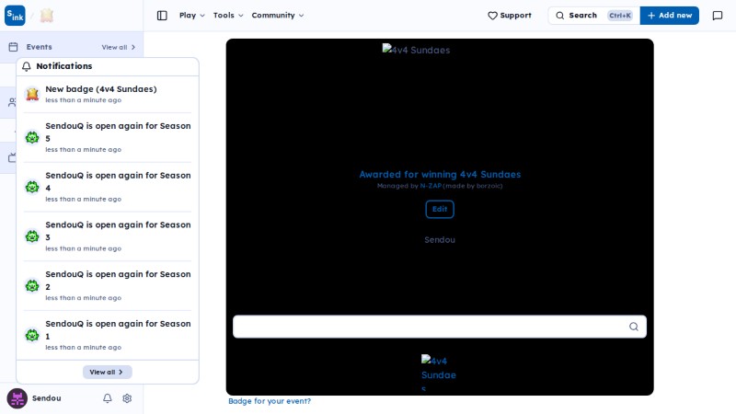The image size is (736, 414).
Task: Click the N-ZAP manager link
Action: coord(431,186)
